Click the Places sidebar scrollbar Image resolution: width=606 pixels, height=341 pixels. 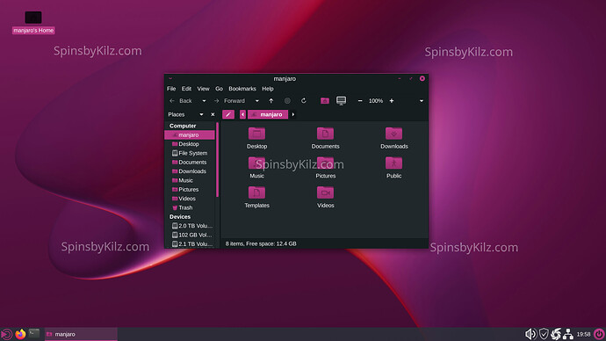point(217,160)
